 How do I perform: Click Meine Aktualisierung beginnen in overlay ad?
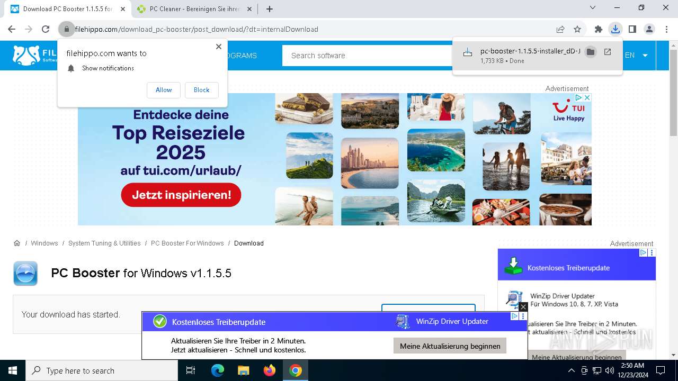coord(450,346)
